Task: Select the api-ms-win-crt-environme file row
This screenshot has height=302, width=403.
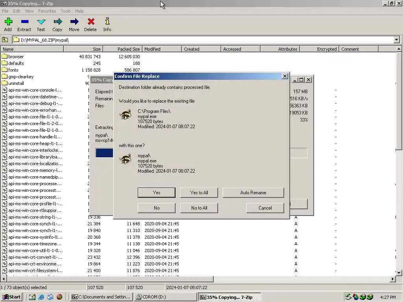Action: click(198, 264)
